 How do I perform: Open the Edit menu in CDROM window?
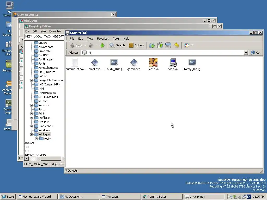tap(81, 39)
